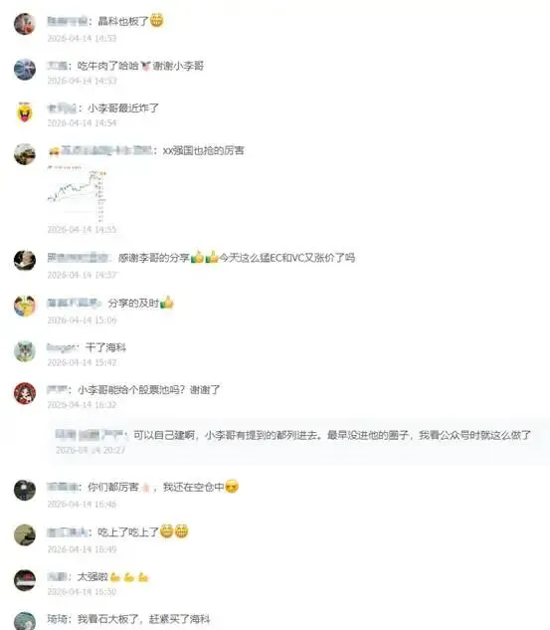Screen dimensions: 550x630
Task: Select the yellow cartoon face avatar
Action: [x=25, y=112]
